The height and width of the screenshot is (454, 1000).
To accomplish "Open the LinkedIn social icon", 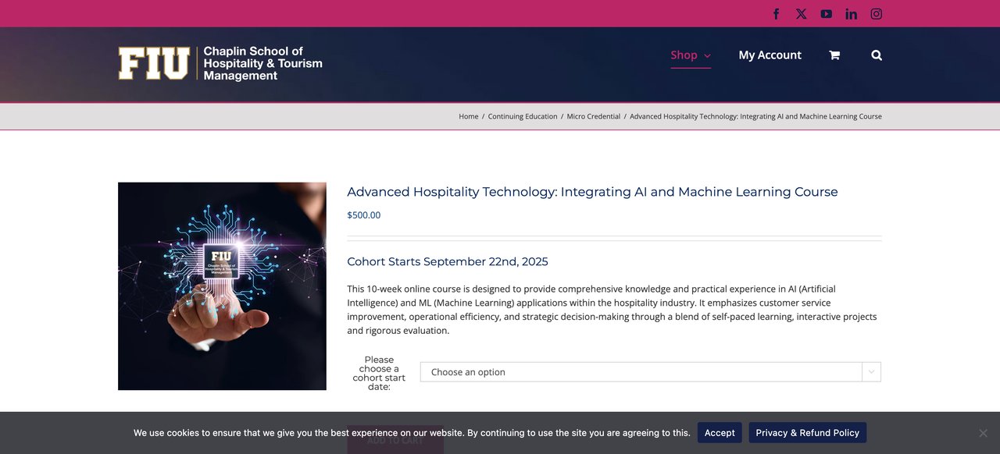I will (851, 14).
